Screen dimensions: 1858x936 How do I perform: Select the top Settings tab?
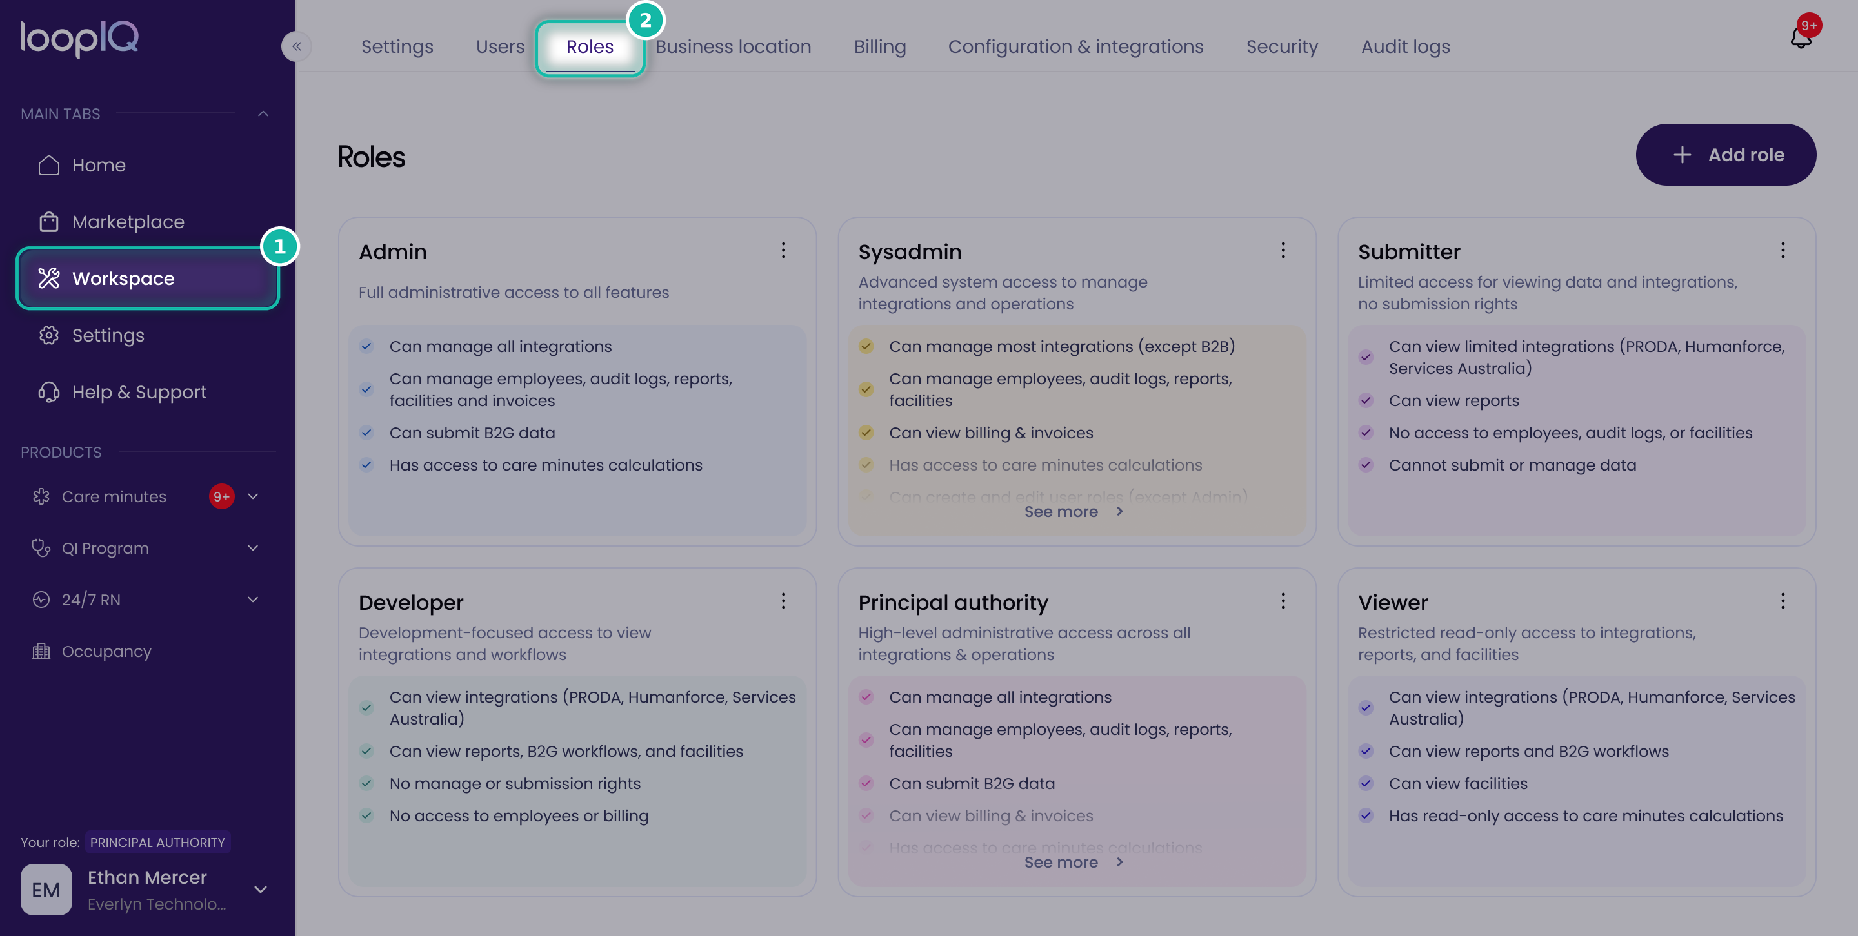(x=397, y=47)
